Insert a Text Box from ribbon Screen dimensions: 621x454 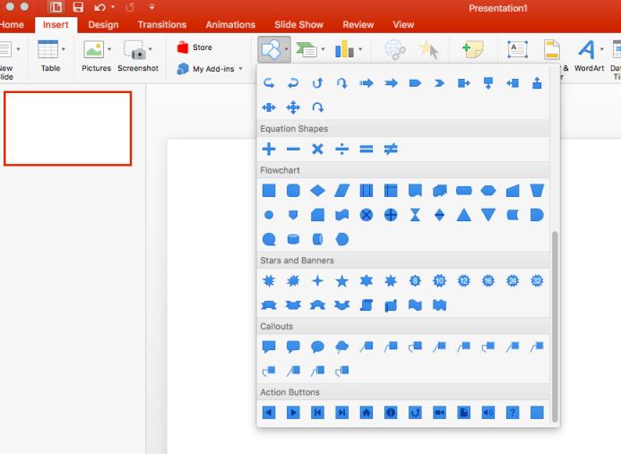tap(518, 49)
